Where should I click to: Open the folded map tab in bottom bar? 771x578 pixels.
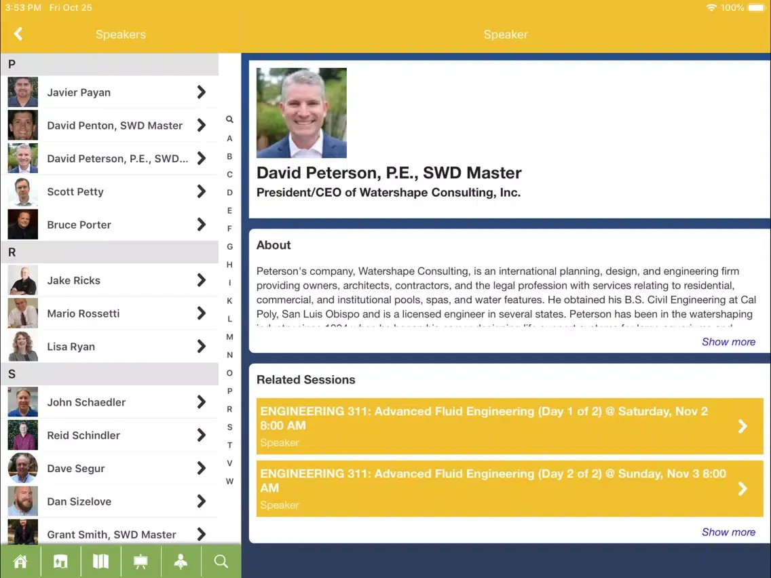(x=101, y=561)
